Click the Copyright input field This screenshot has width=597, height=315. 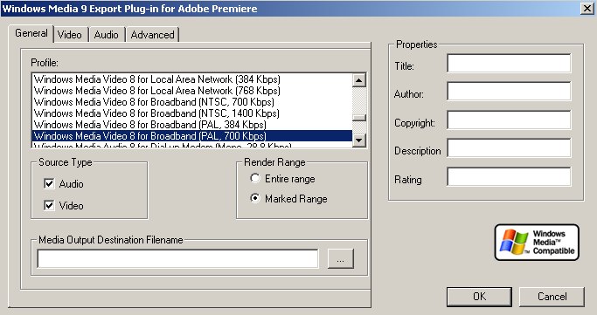click(x=509, y=120)
